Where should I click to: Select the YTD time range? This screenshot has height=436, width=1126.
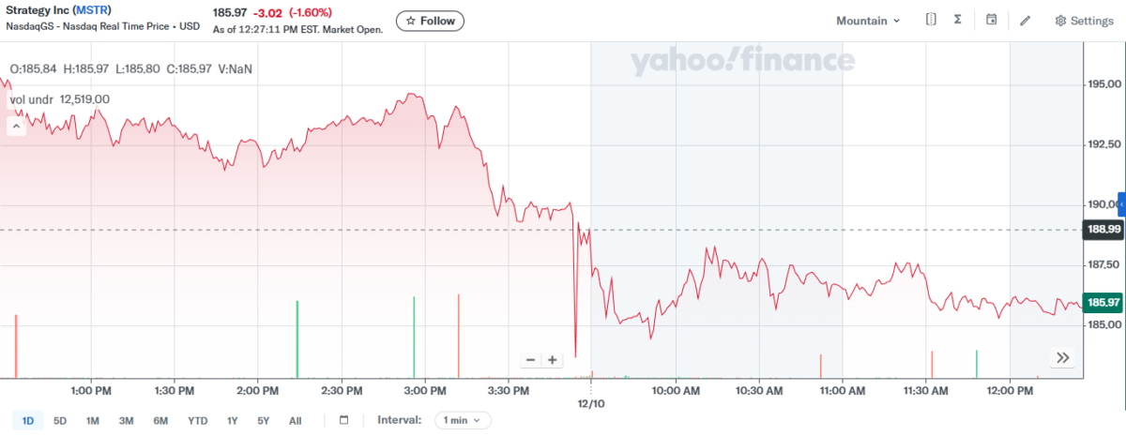pyautogui.click(x=197, y=421)
